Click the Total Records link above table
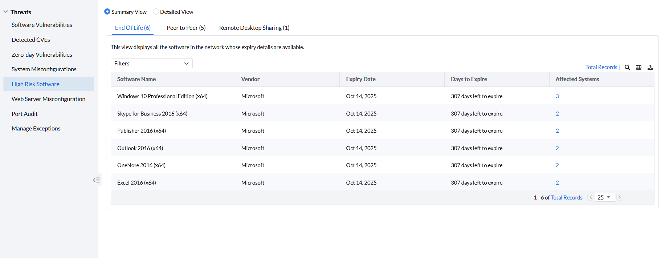 (601, 67)
